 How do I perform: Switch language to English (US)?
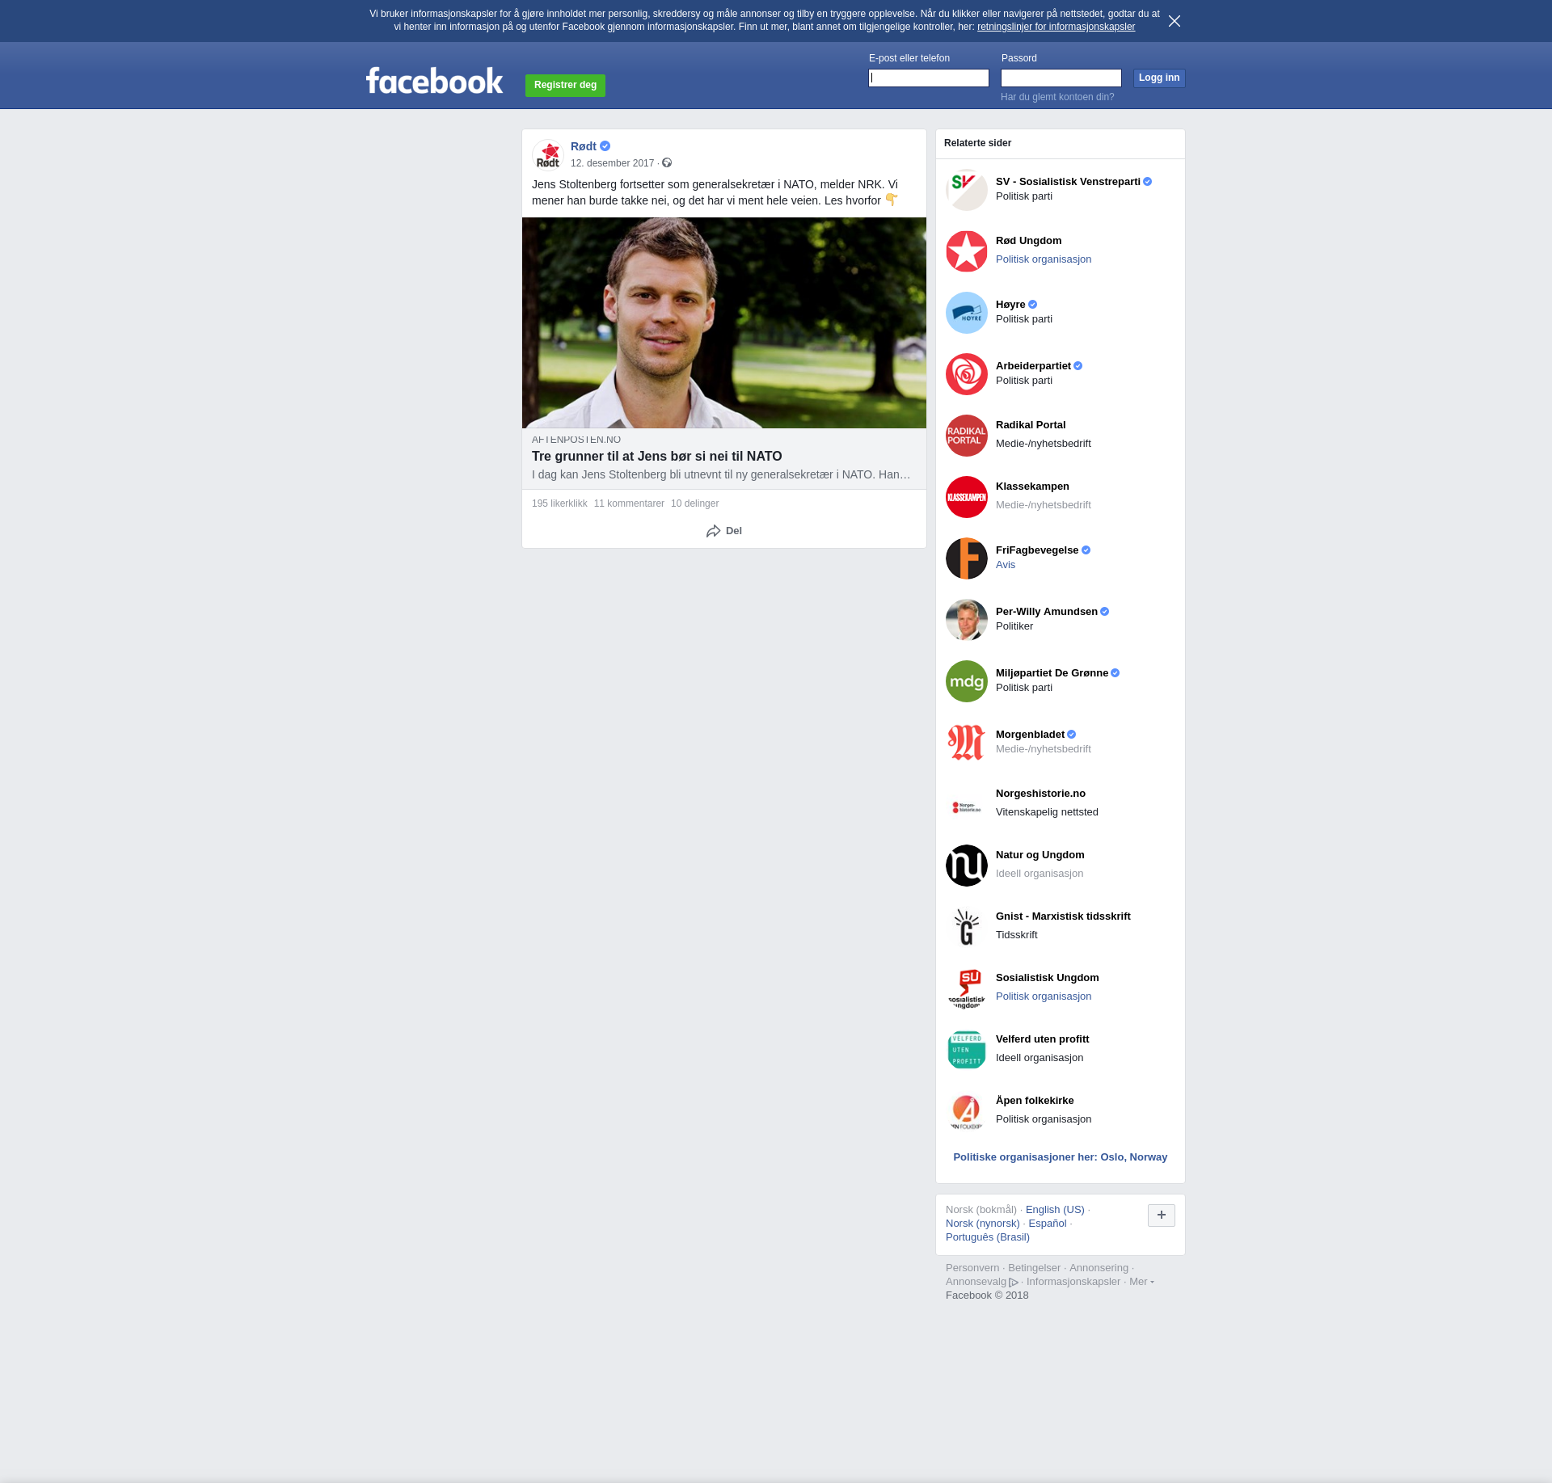point(1055,1210)
